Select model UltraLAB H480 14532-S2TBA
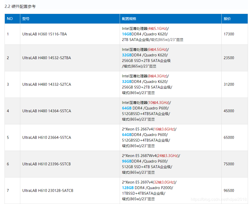Viewport: 249px width, 204px height. (x=47, y=58)
